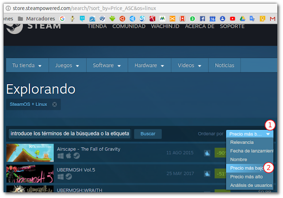
Task: Click Airscape's Windows platform icon
Action: 61,155
